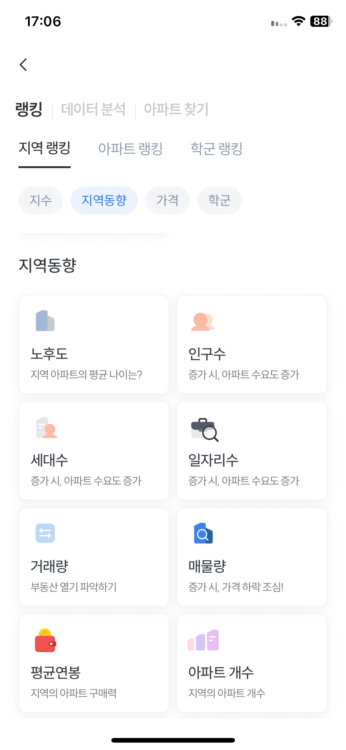Viewport: 346px width, 750px height.
Task: Select the 지수 filter chip
Action: (41, 200)
